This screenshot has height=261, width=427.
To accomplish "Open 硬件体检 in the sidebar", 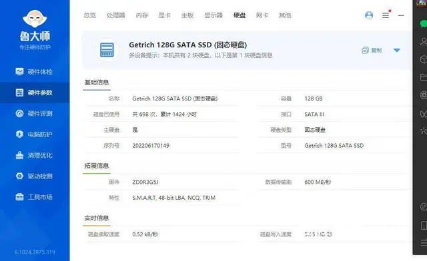I will pos(34,72).
